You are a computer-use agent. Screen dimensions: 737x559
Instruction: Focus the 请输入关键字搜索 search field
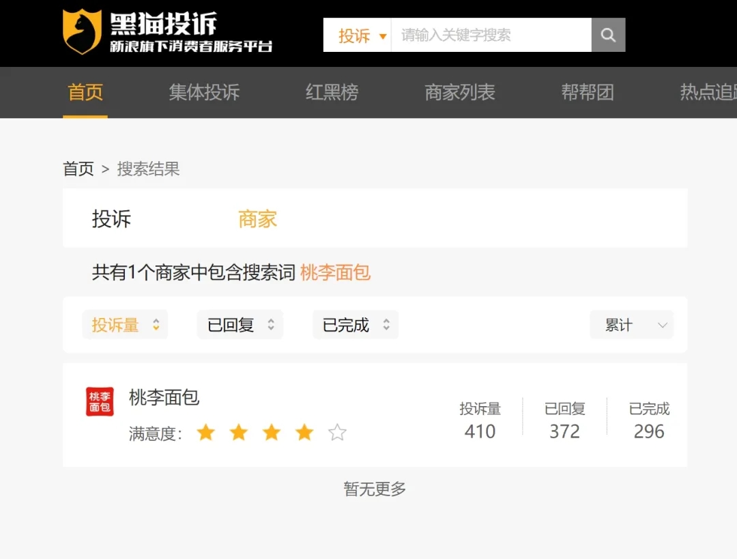click(491, 35)
